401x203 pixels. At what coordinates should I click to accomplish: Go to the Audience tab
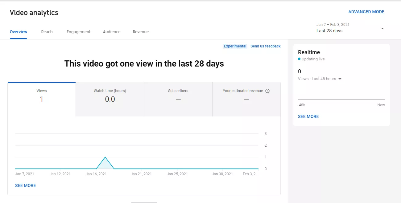point(112,32)
